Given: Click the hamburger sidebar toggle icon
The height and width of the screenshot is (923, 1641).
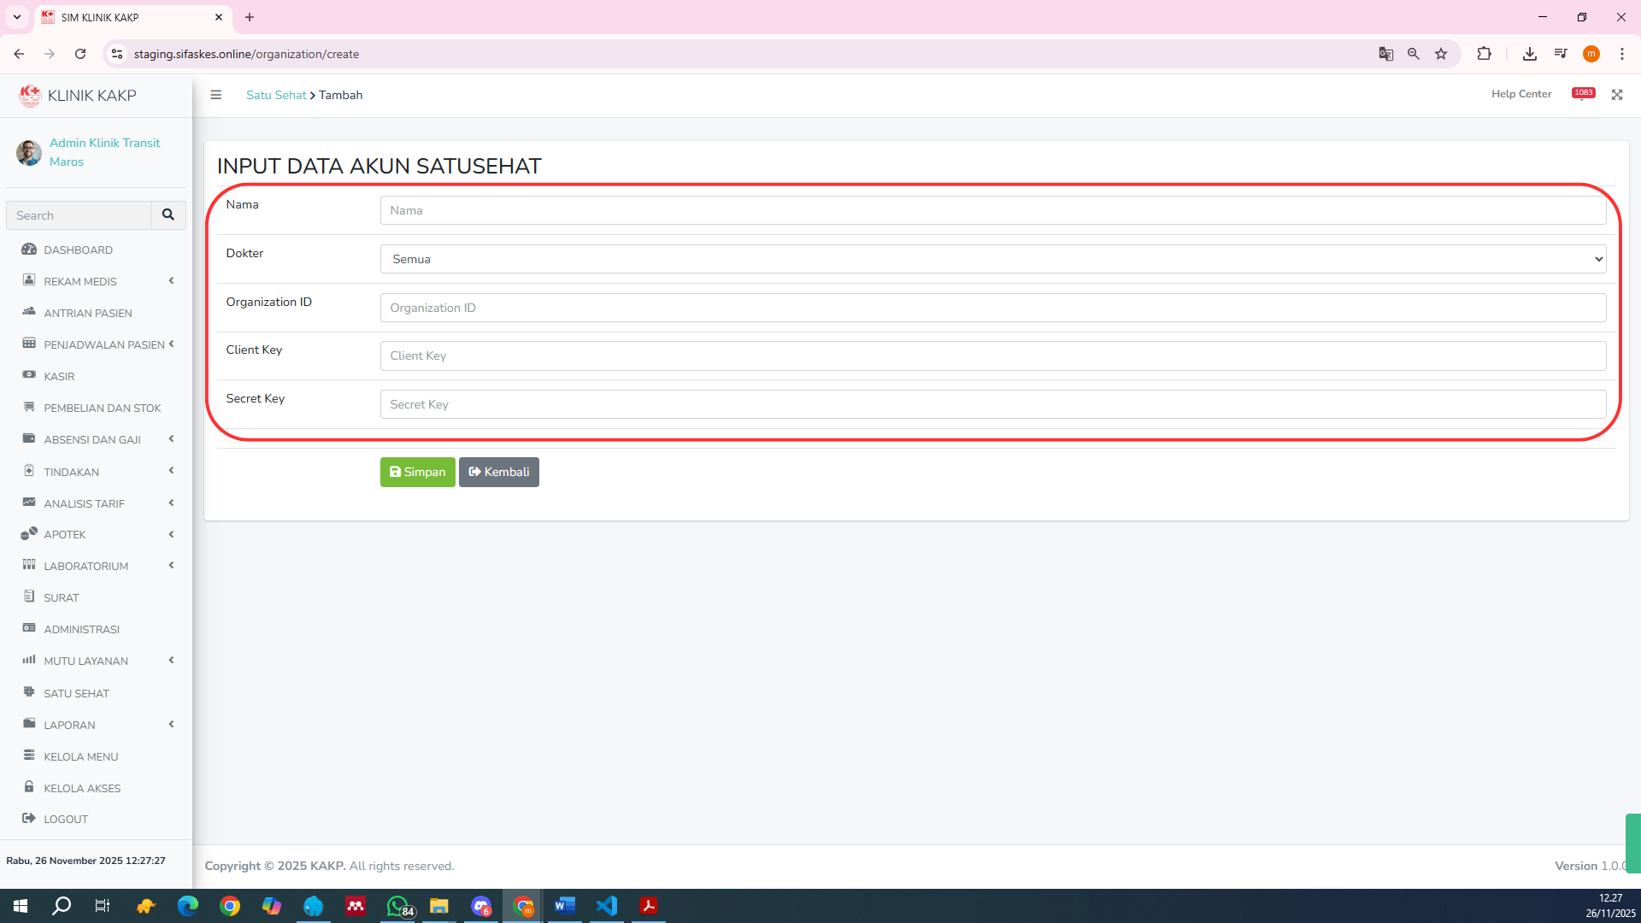Looking at the screenshot, I should (x=216, y=95).
